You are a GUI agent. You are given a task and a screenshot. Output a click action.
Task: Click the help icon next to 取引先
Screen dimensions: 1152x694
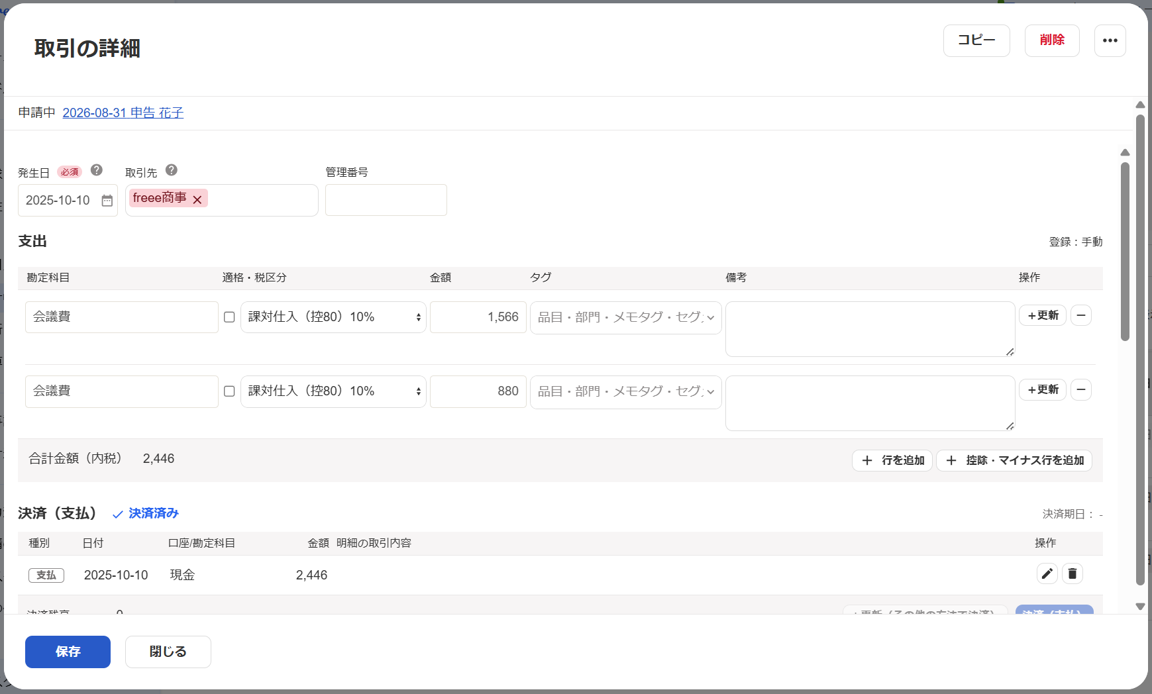coord(172,170)
